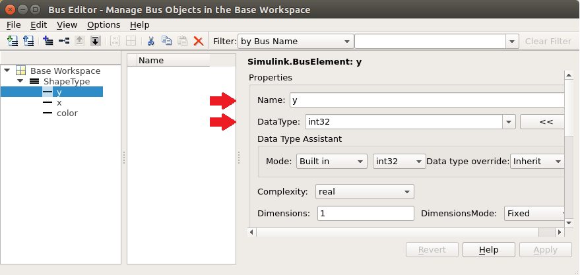The image size is (580, 275).
Task: Click the greyed binary data icon in toolbar
Action: pyautogui.click(x=115, y=41)
